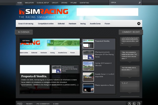Screen dimensions: 158x105
Task: Click the white header banner ad
Action: click(107, 12)
